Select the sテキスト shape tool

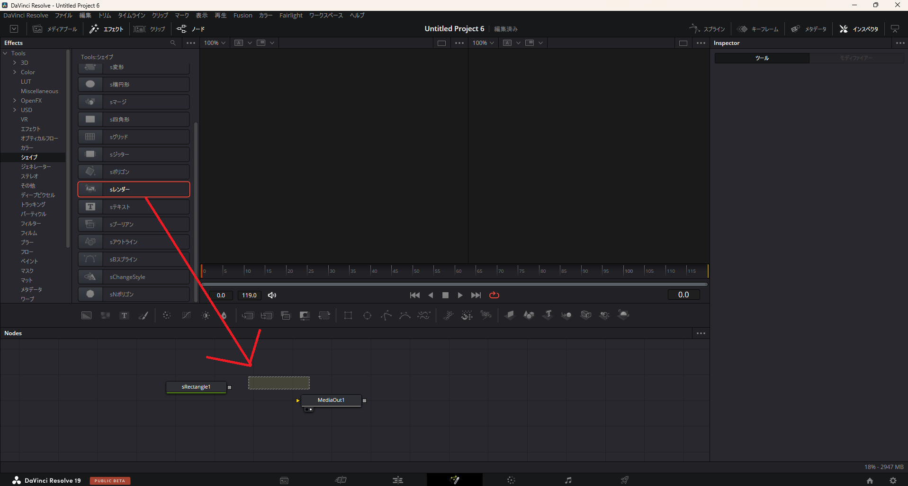click(134, 207)
